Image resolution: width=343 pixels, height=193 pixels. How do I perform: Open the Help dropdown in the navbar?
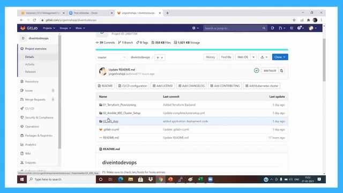coord(301,28)
